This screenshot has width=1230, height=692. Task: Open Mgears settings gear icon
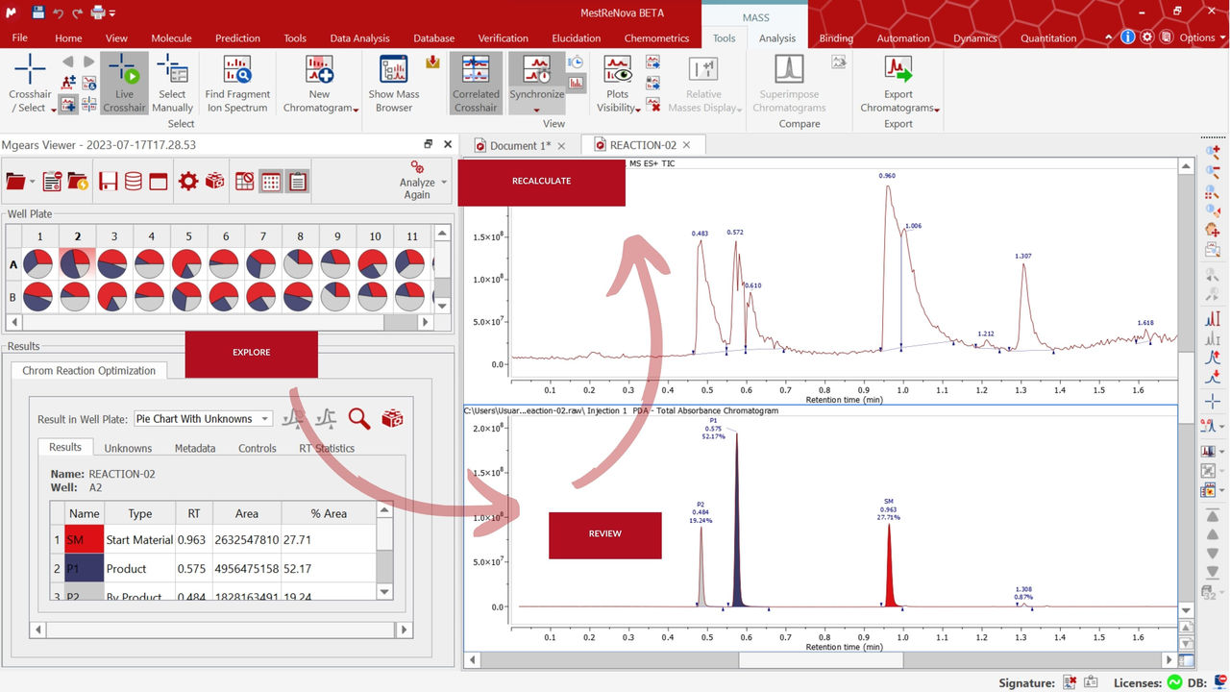[188, 181]
